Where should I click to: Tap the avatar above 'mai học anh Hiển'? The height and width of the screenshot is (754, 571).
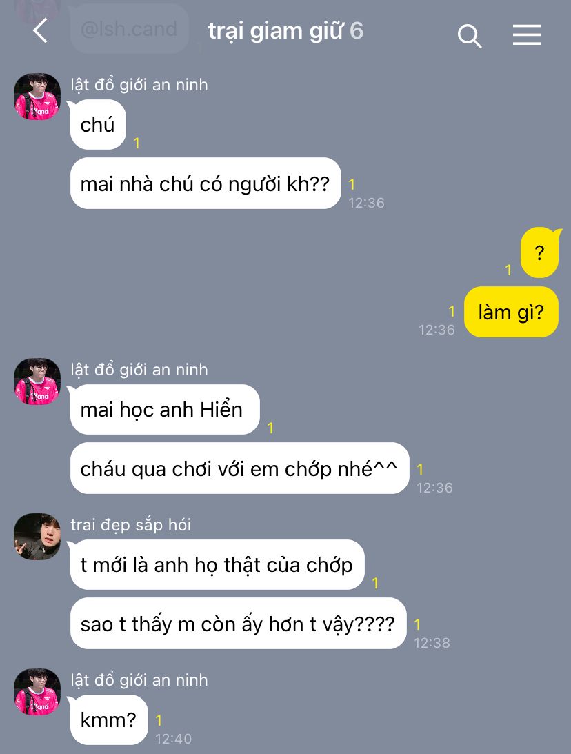click(37, 381)
